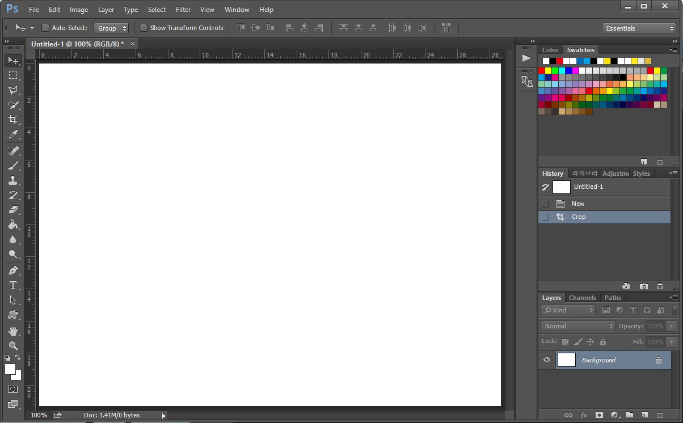Hide the Background layer eye icon
Screen dimensions: 683x423
click(x=547, y=360)
